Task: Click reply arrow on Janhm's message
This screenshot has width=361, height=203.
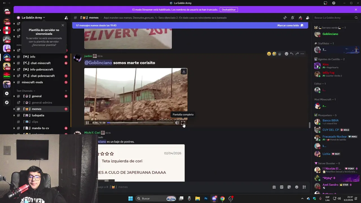Action: [x=292, y=54]
